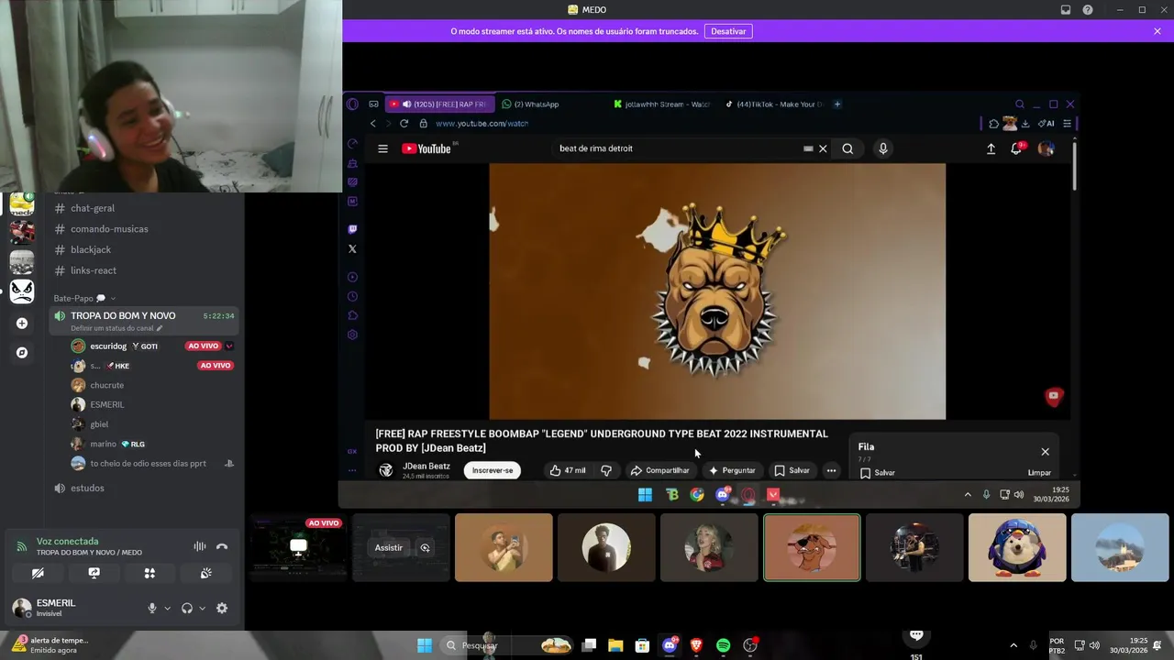1174x660 pixels.
Task: Explore discoverable servers compass icon
Action: pos(22,352)
